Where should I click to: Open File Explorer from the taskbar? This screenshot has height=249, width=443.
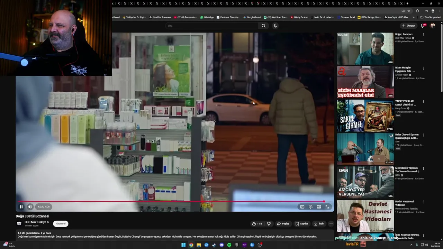[x=199, y=245]
